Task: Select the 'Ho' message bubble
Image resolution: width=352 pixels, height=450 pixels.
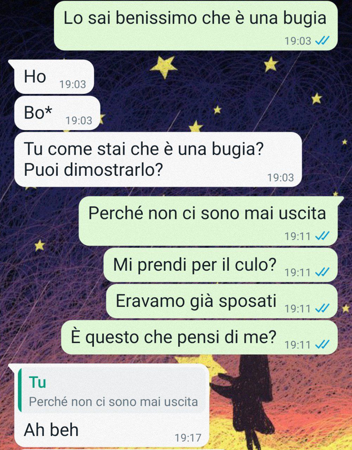Action: point(54,77)
